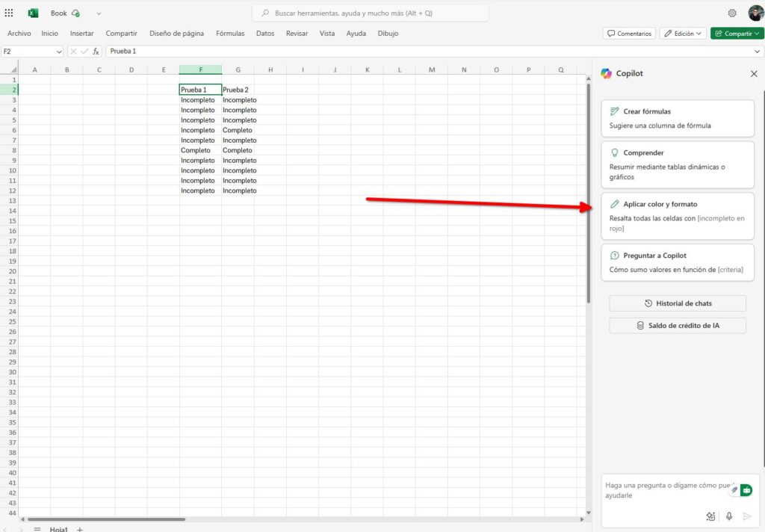Click the feather pen icon in Copilot input
The height and width of the screenshot is (532, 765).
[734, 490]
